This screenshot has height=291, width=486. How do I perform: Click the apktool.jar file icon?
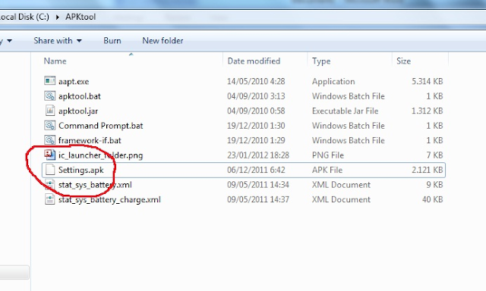coord(50,111)
